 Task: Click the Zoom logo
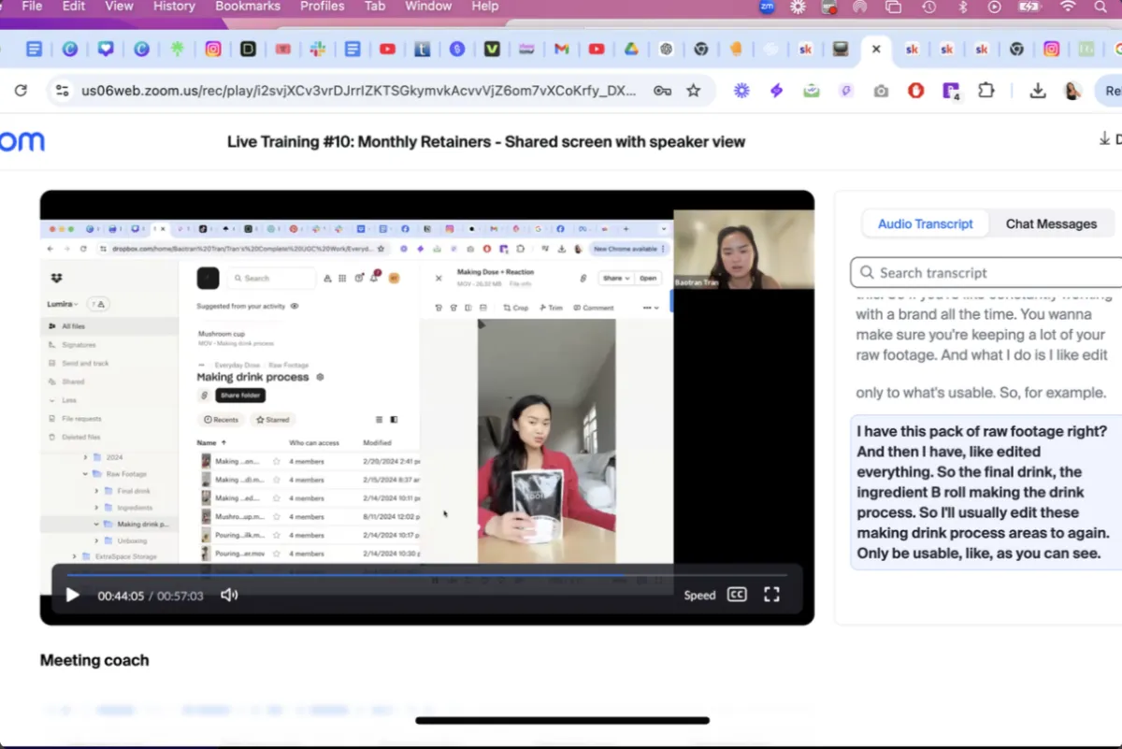click(x=22, y=142)
